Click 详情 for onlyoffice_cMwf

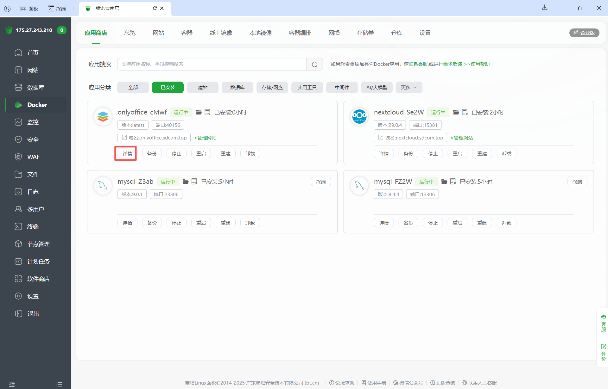(x=127, y=154)
